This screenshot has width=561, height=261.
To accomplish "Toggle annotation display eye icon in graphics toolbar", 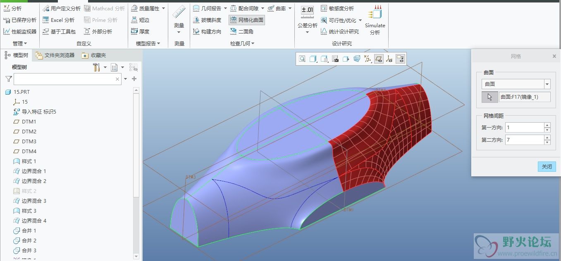I will (x=400, y=59).
